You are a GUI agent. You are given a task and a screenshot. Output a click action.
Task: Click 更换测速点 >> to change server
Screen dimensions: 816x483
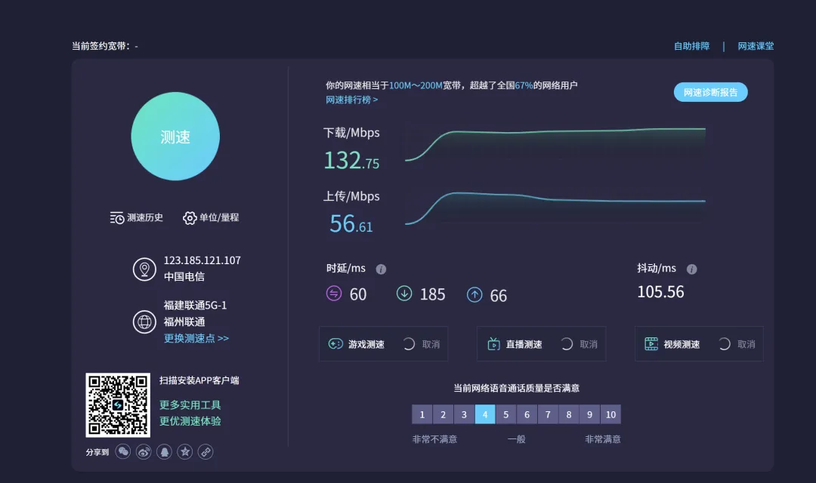(196, 338)
